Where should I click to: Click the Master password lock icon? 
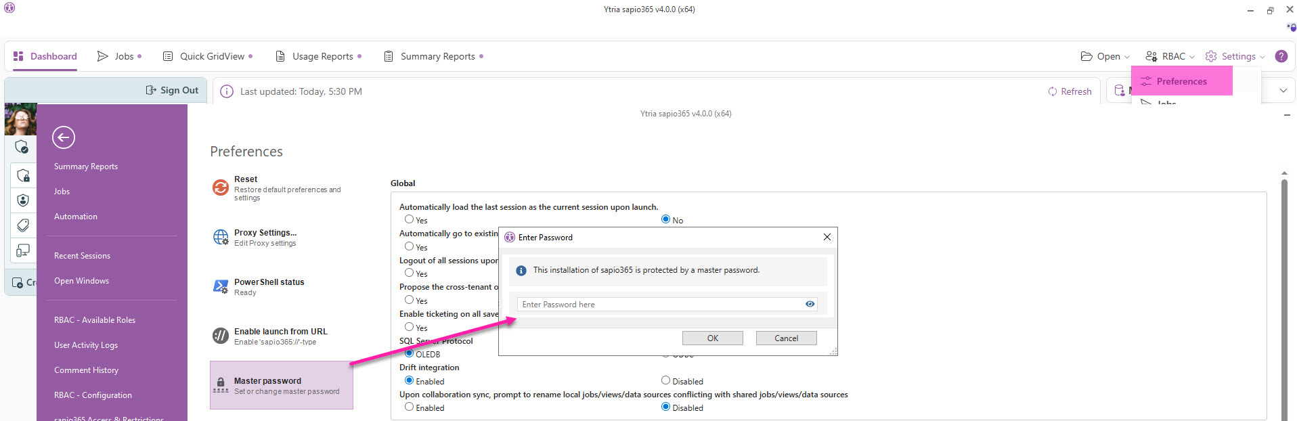[x=221, y=386]
